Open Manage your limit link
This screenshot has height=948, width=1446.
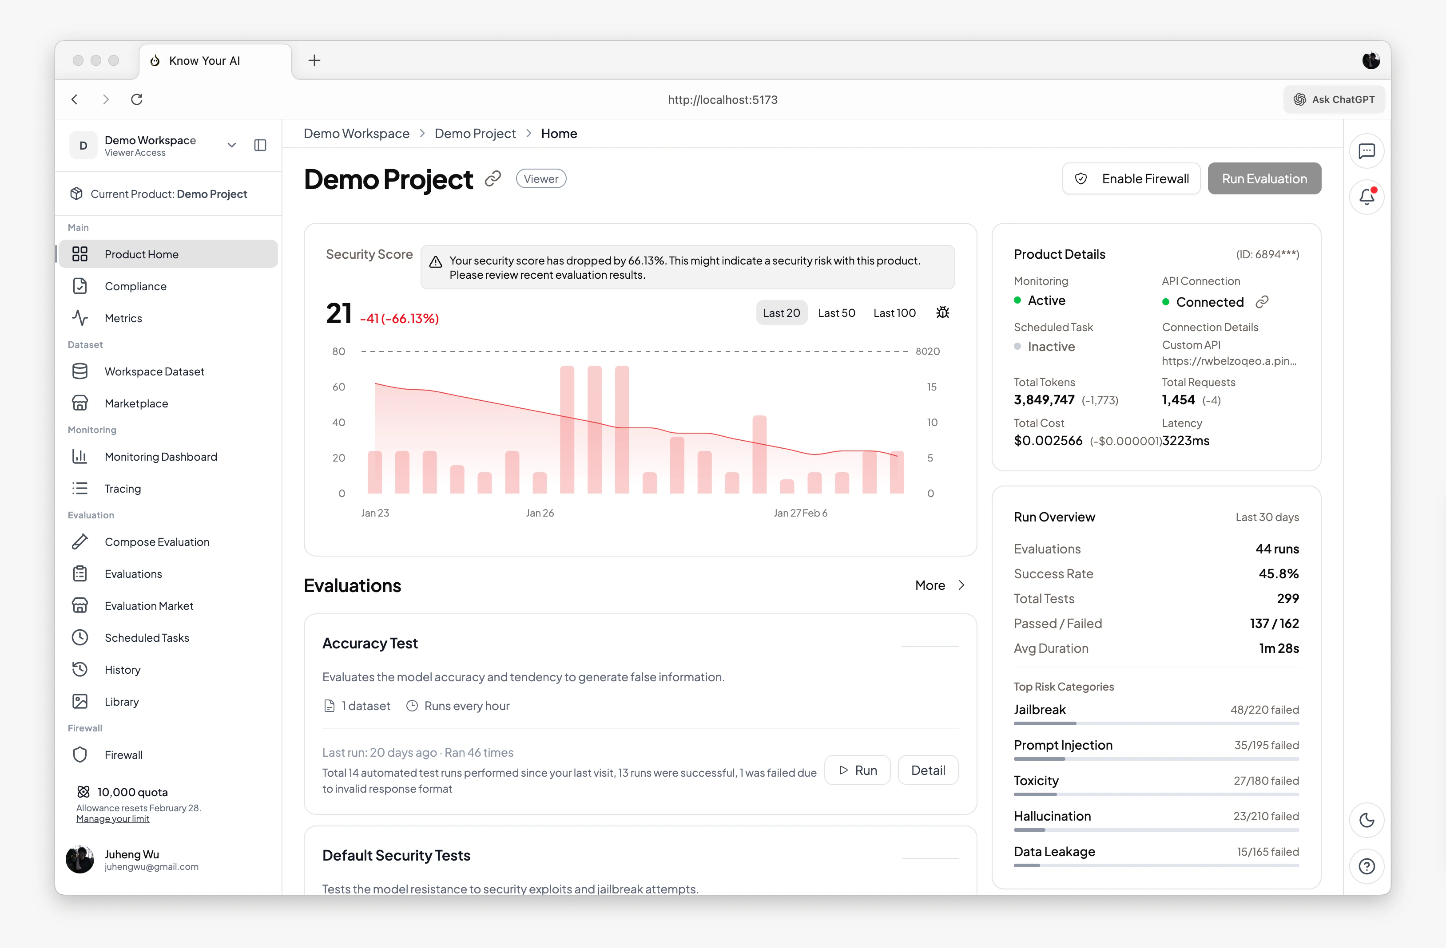[x=112, y=819]
